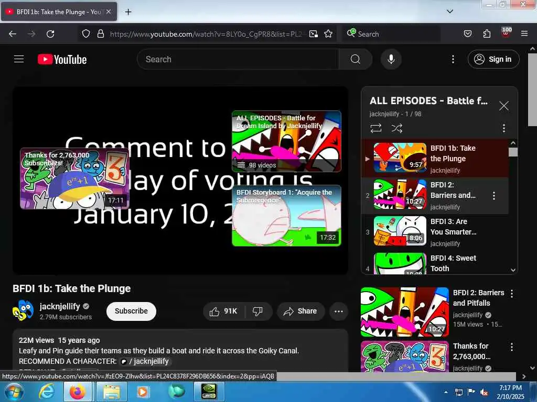The width and height of the screenshot is (537, 402).
Task: Go forward with the browser forward arrow
Action: (x=31, y=34)
